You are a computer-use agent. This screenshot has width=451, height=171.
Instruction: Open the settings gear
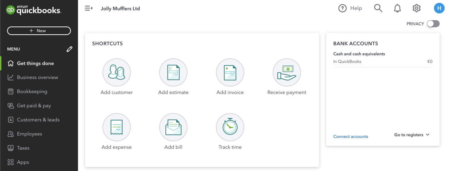(417, 8)
